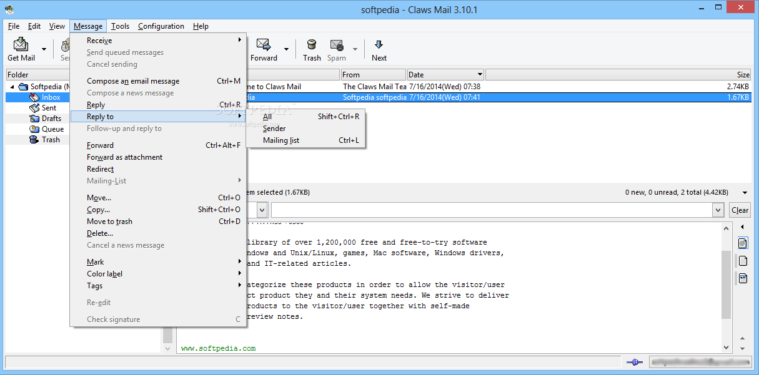Open the Configuration menu
This screenshot has width=759, height=375.
pos(161,26)
